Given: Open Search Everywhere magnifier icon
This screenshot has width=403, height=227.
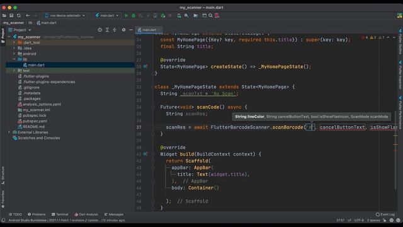Looking at the screenshot, I should [x=210, y=15].
